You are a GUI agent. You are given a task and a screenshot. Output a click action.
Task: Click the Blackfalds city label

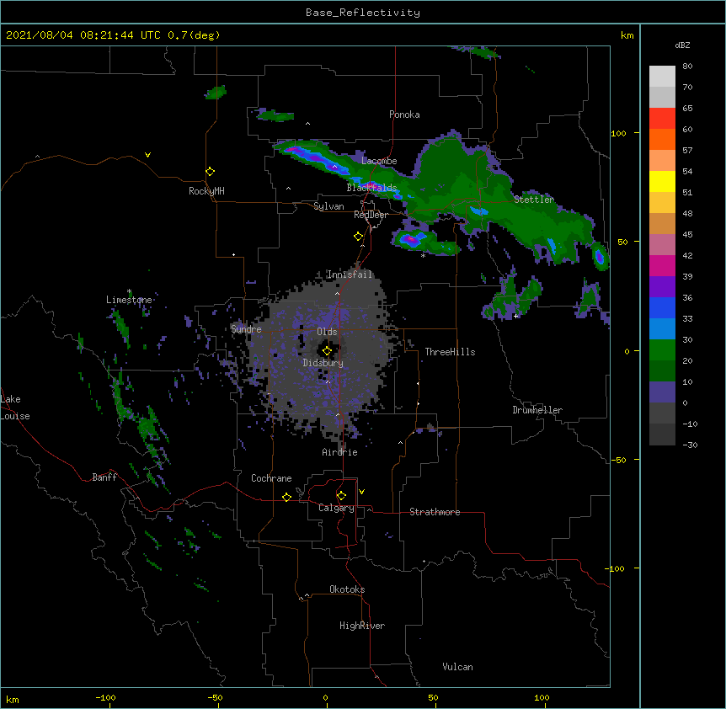[x=371, y=188]
